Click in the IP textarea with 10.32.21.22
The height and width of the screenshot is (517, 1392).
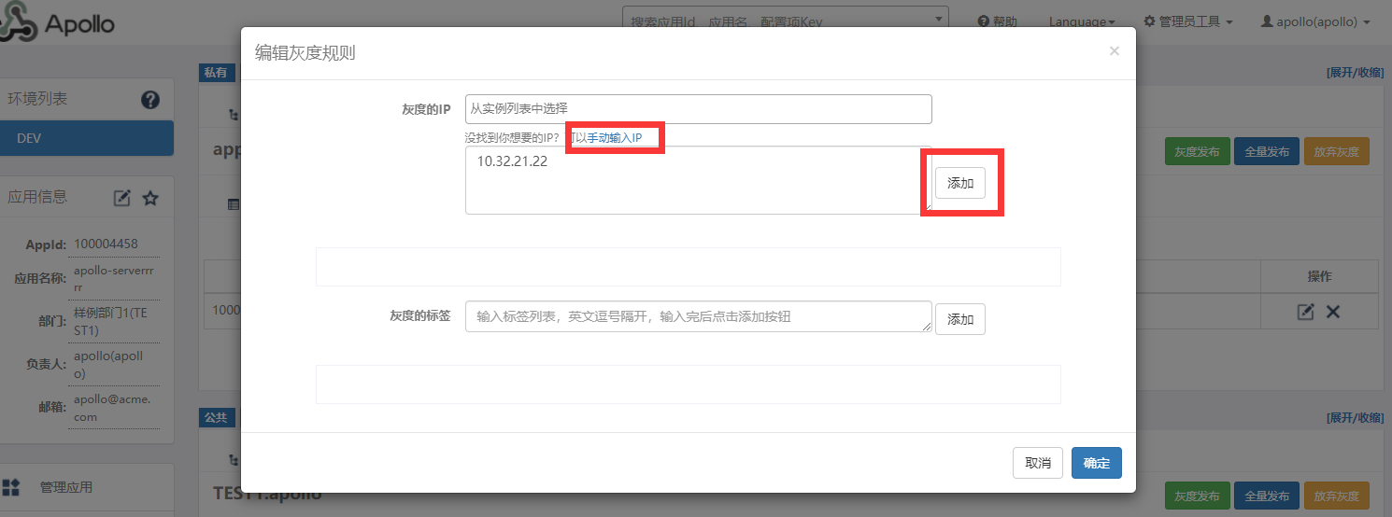[x=699, y=180]
